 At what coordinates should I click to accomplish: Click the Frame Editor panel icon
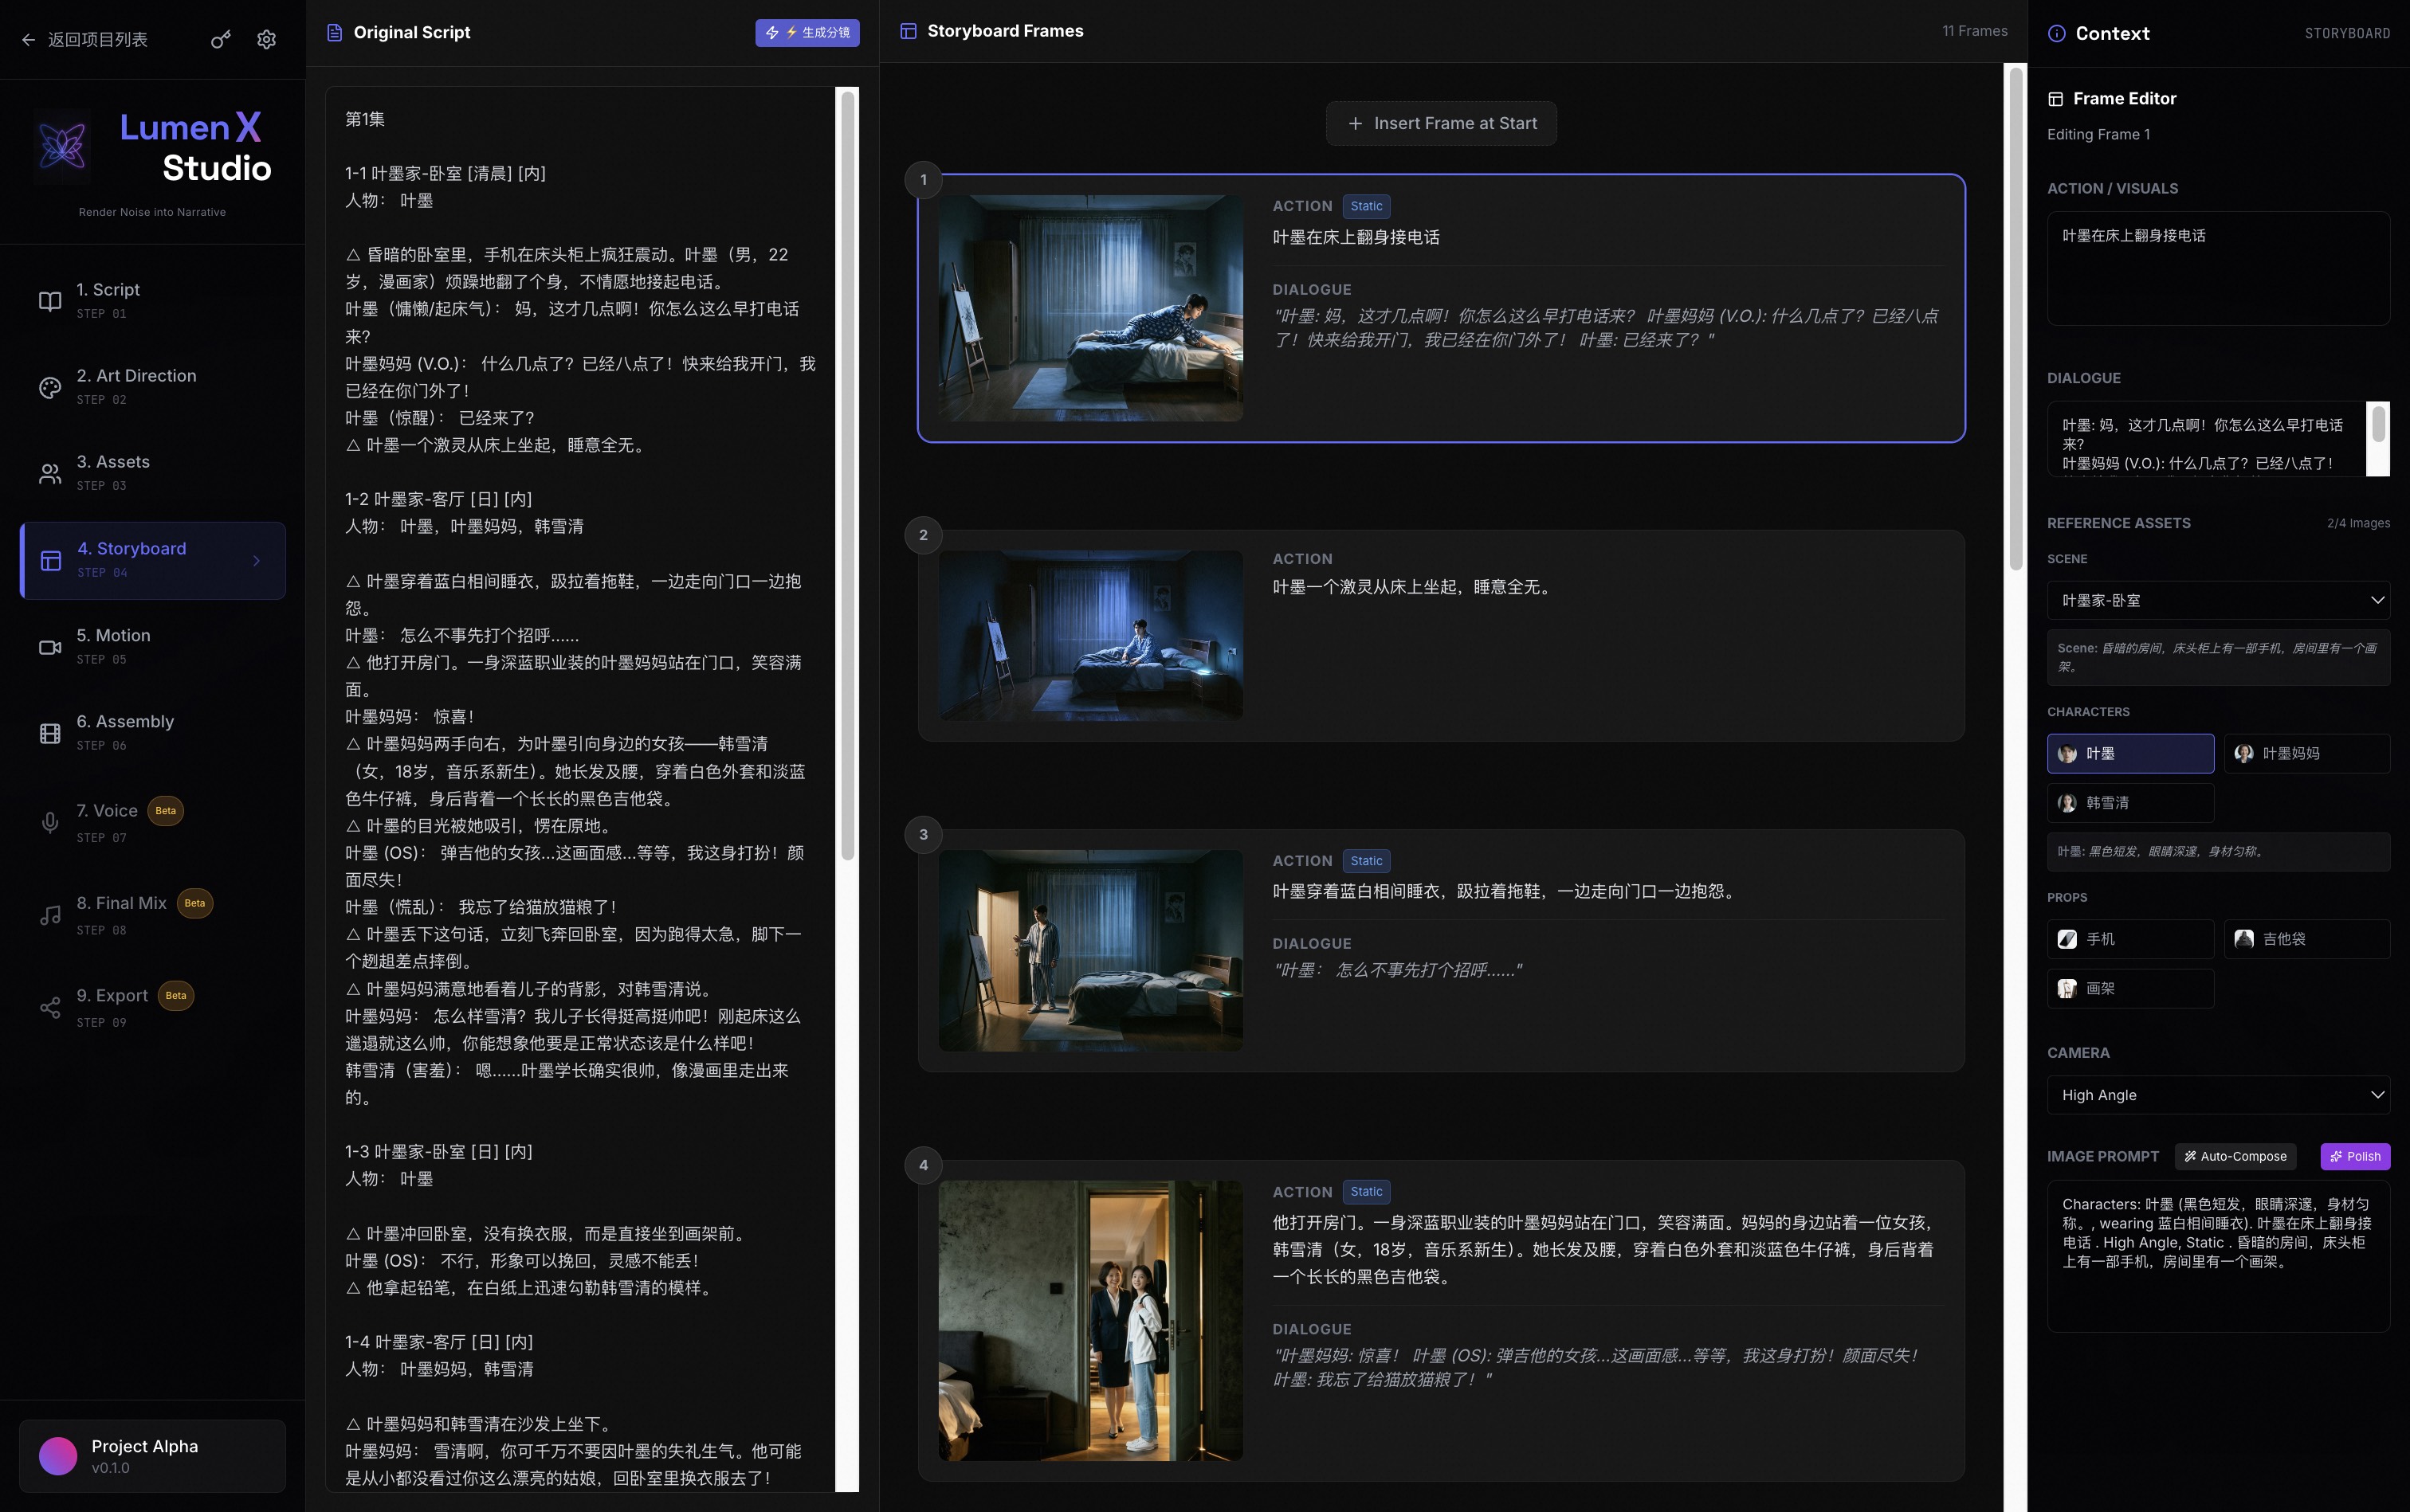(x=2056, y=99)
